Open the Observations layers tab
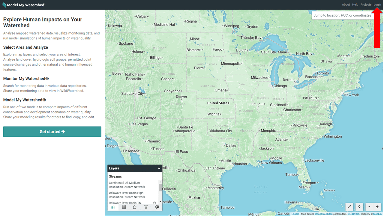This screenshot has width=384, height=216. [146, 207]
